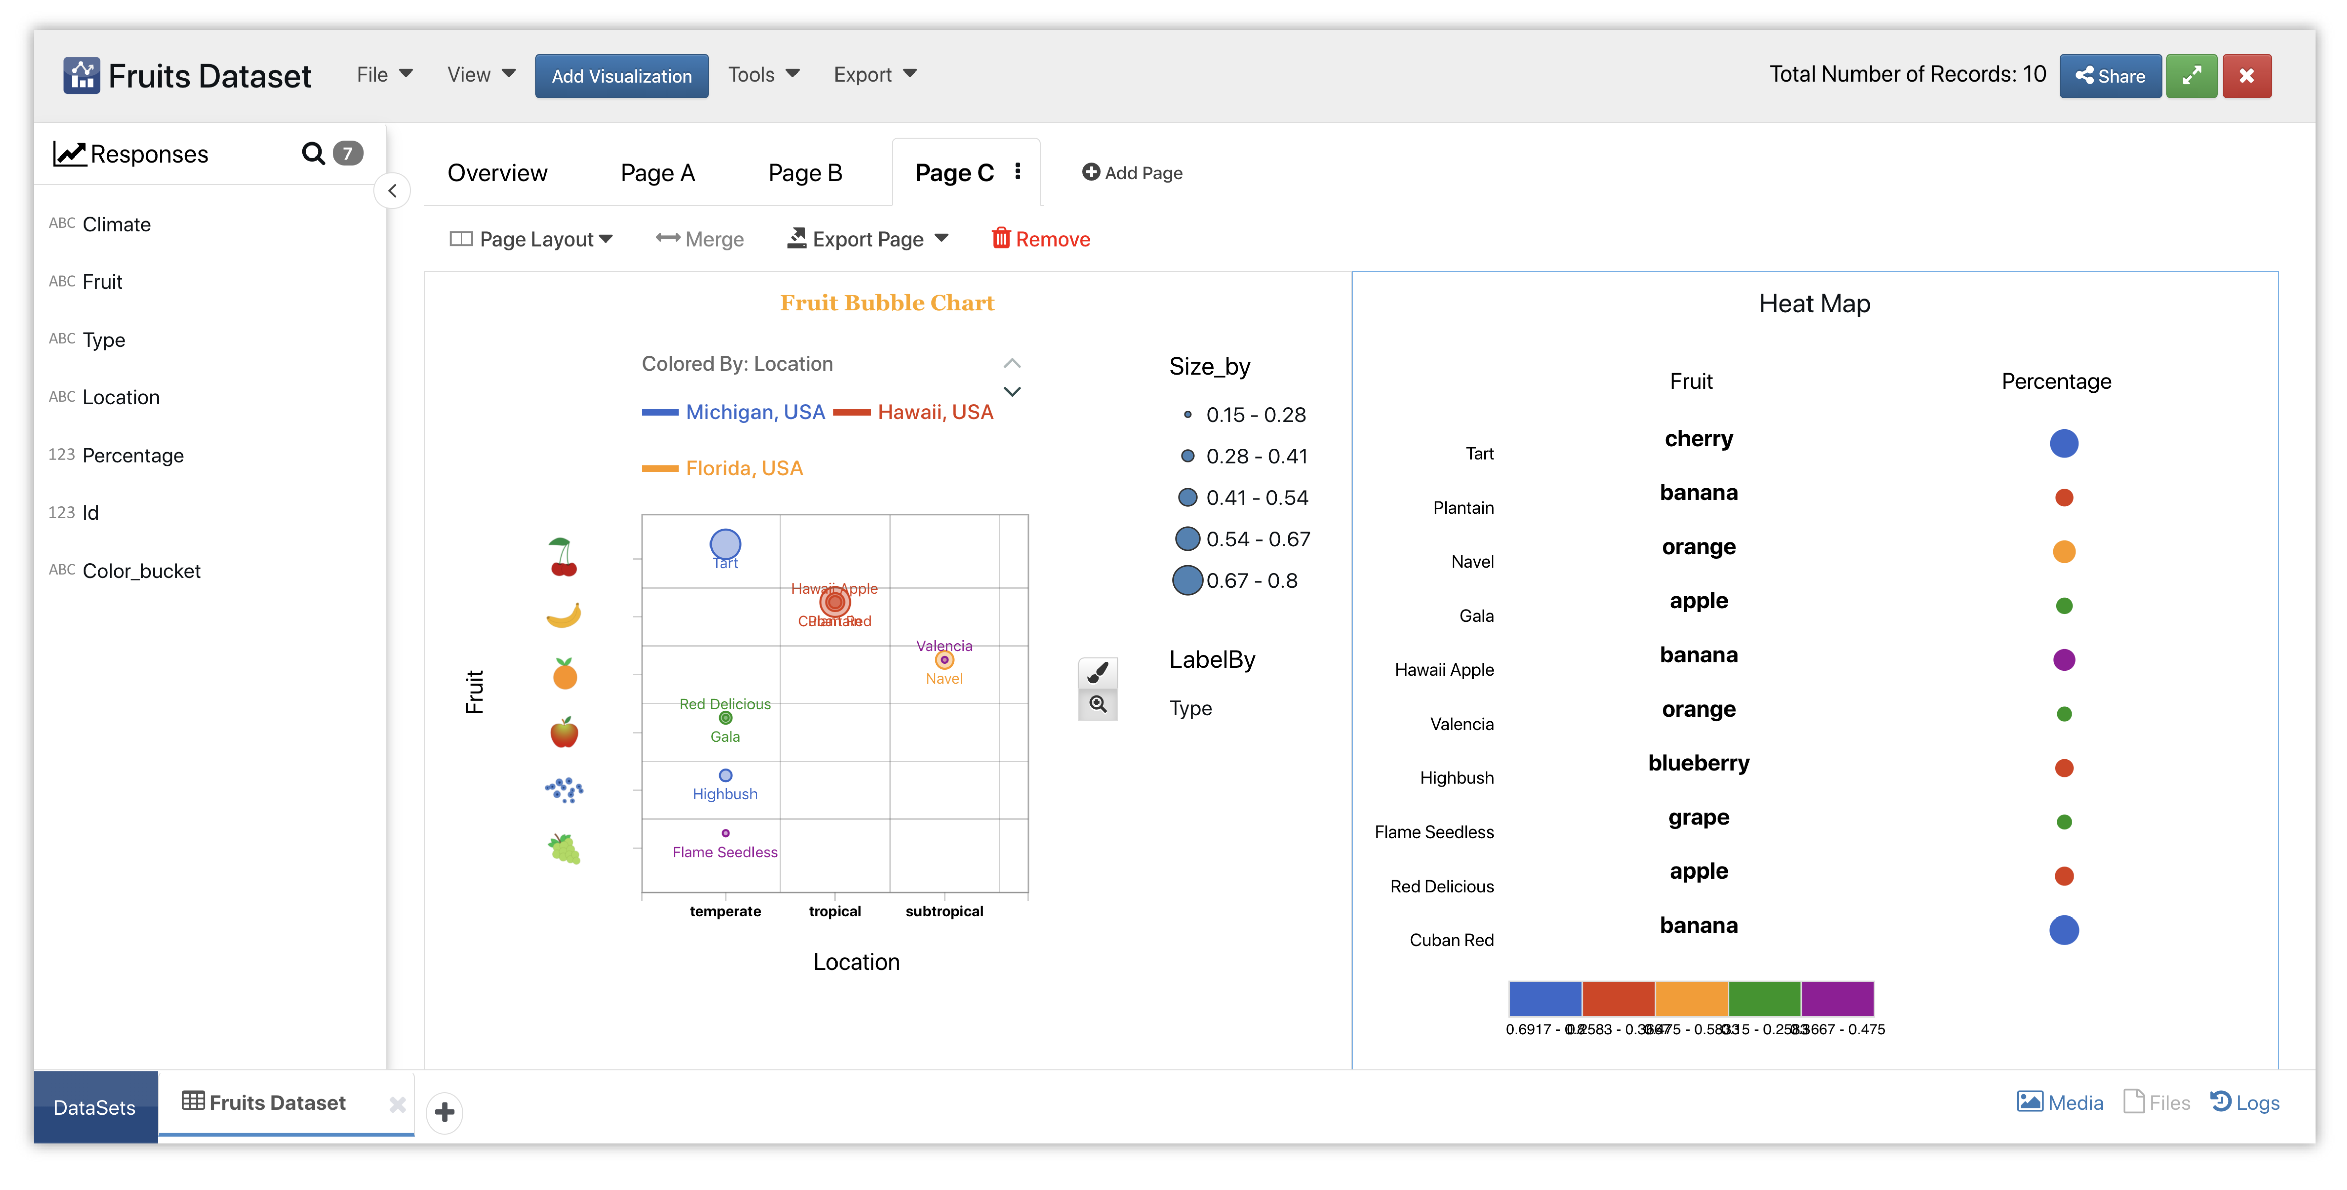Select the Color_bucket field in Responses

pos(141,572)
